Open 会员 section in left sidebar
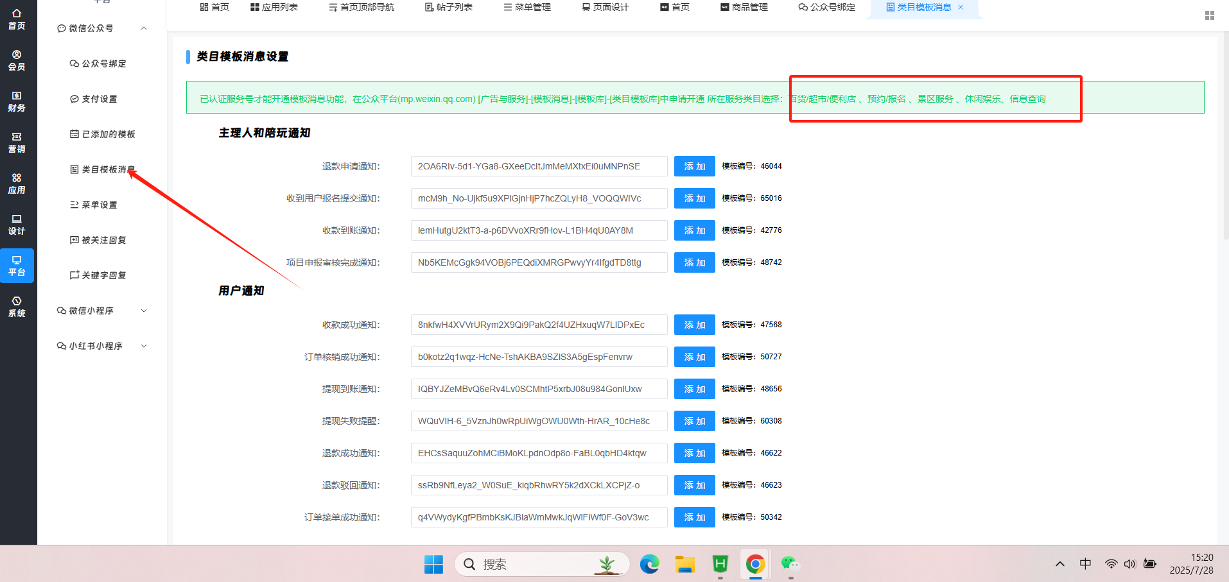1229x582 pixels. pyautogui.click(x=17, y=60)
